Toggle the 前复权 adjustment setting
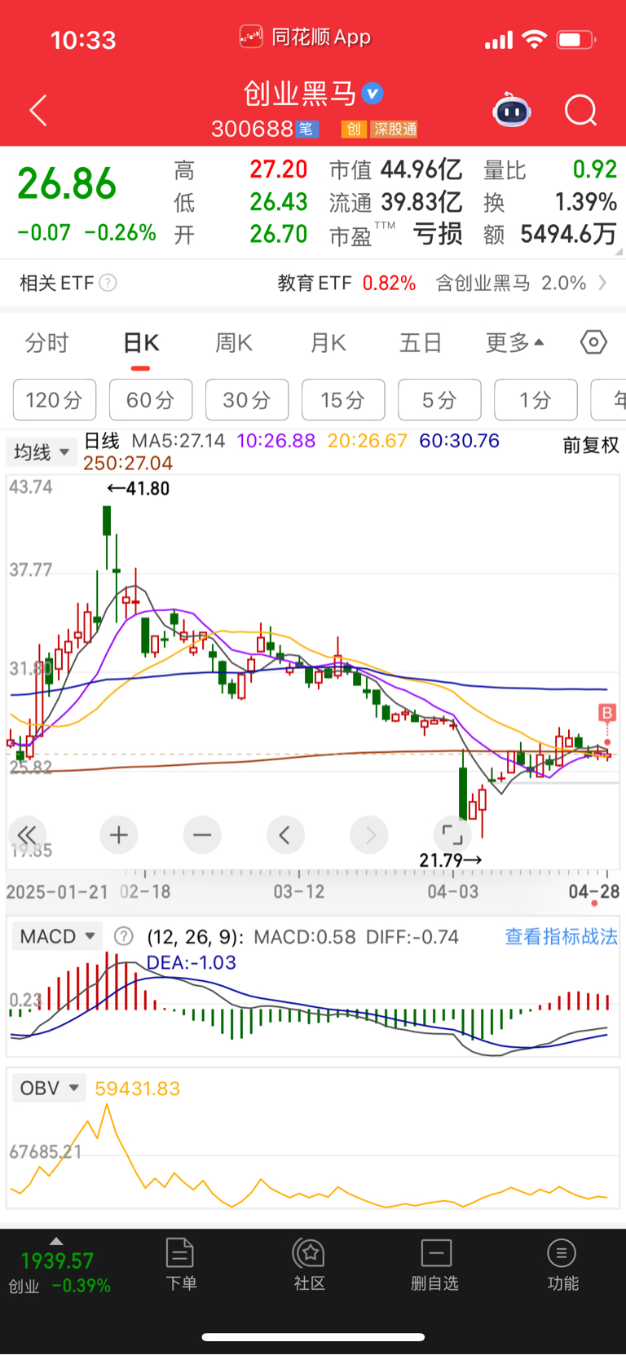 [x=591, y=445]
